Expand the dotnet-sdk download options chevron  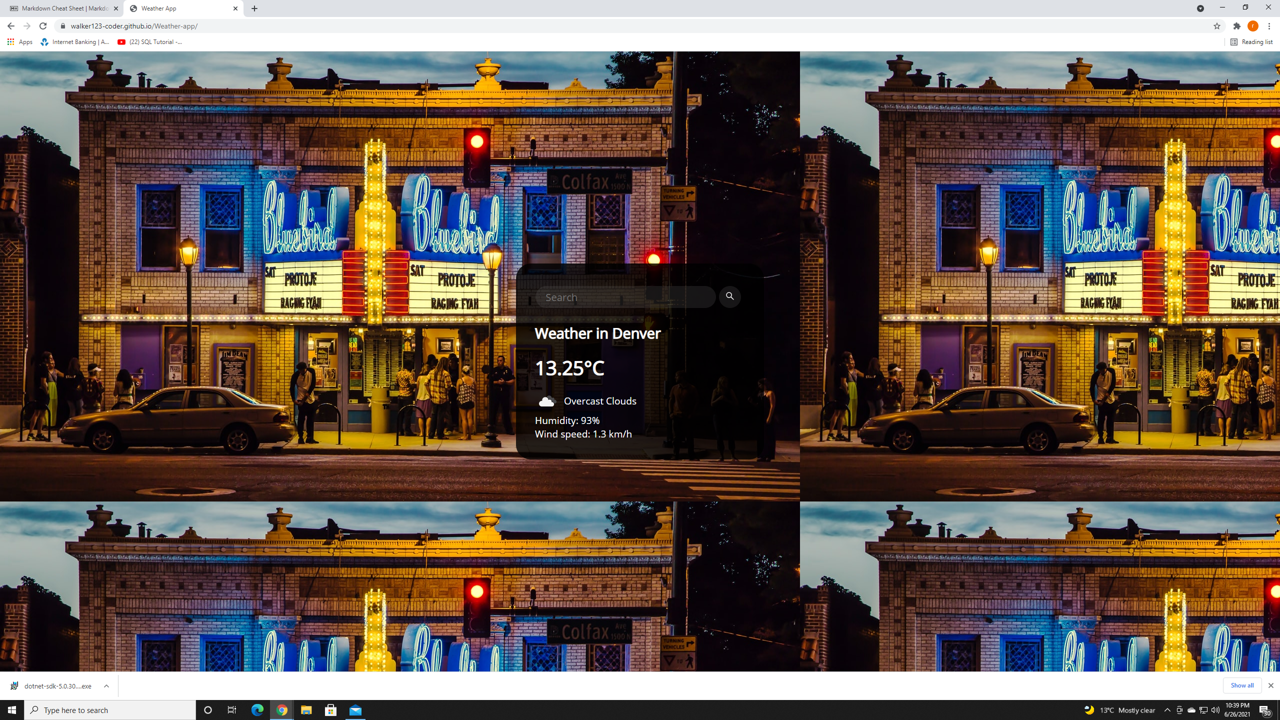pyautogui.click(x=106, y=686)
